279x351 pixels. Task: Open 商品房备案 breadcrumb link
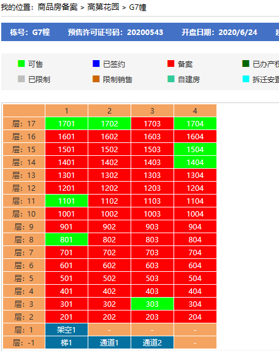pyautogui.click(x=58, y=7)
